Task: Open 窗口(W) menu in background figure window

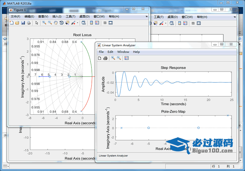Action: click(x=187, y=17)
